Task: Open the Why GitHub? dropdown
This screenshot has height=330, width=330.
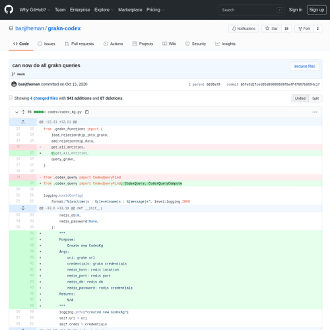Action: tap(35, 10)
